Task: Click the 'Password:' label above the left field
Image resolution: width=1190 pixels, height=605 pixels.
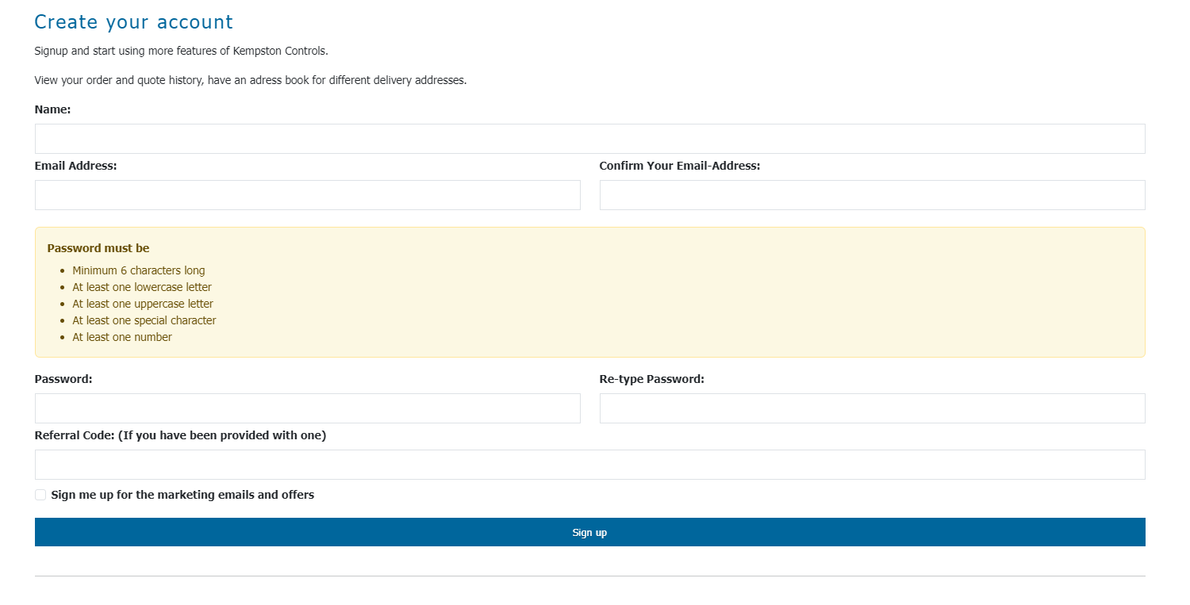Action: [63, 379]
